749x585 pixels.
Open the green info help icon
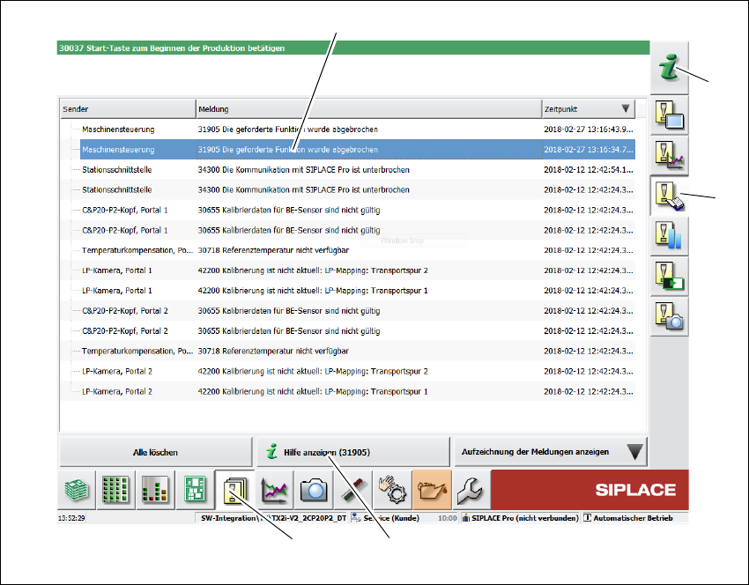pyautogui.click(x=669, y=67)
